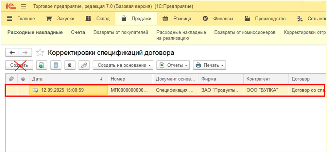327x152 pixels.
Task: Open the 'Печать' dropdown menu
Action: pos(209,65)
